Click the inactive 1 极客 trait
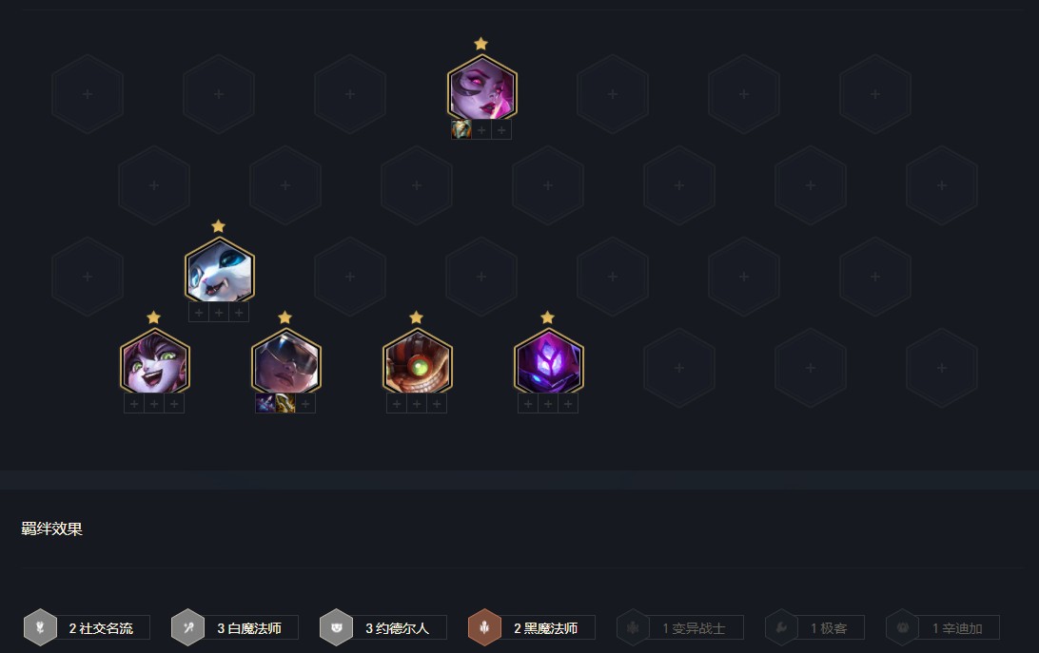 [814, 627]
